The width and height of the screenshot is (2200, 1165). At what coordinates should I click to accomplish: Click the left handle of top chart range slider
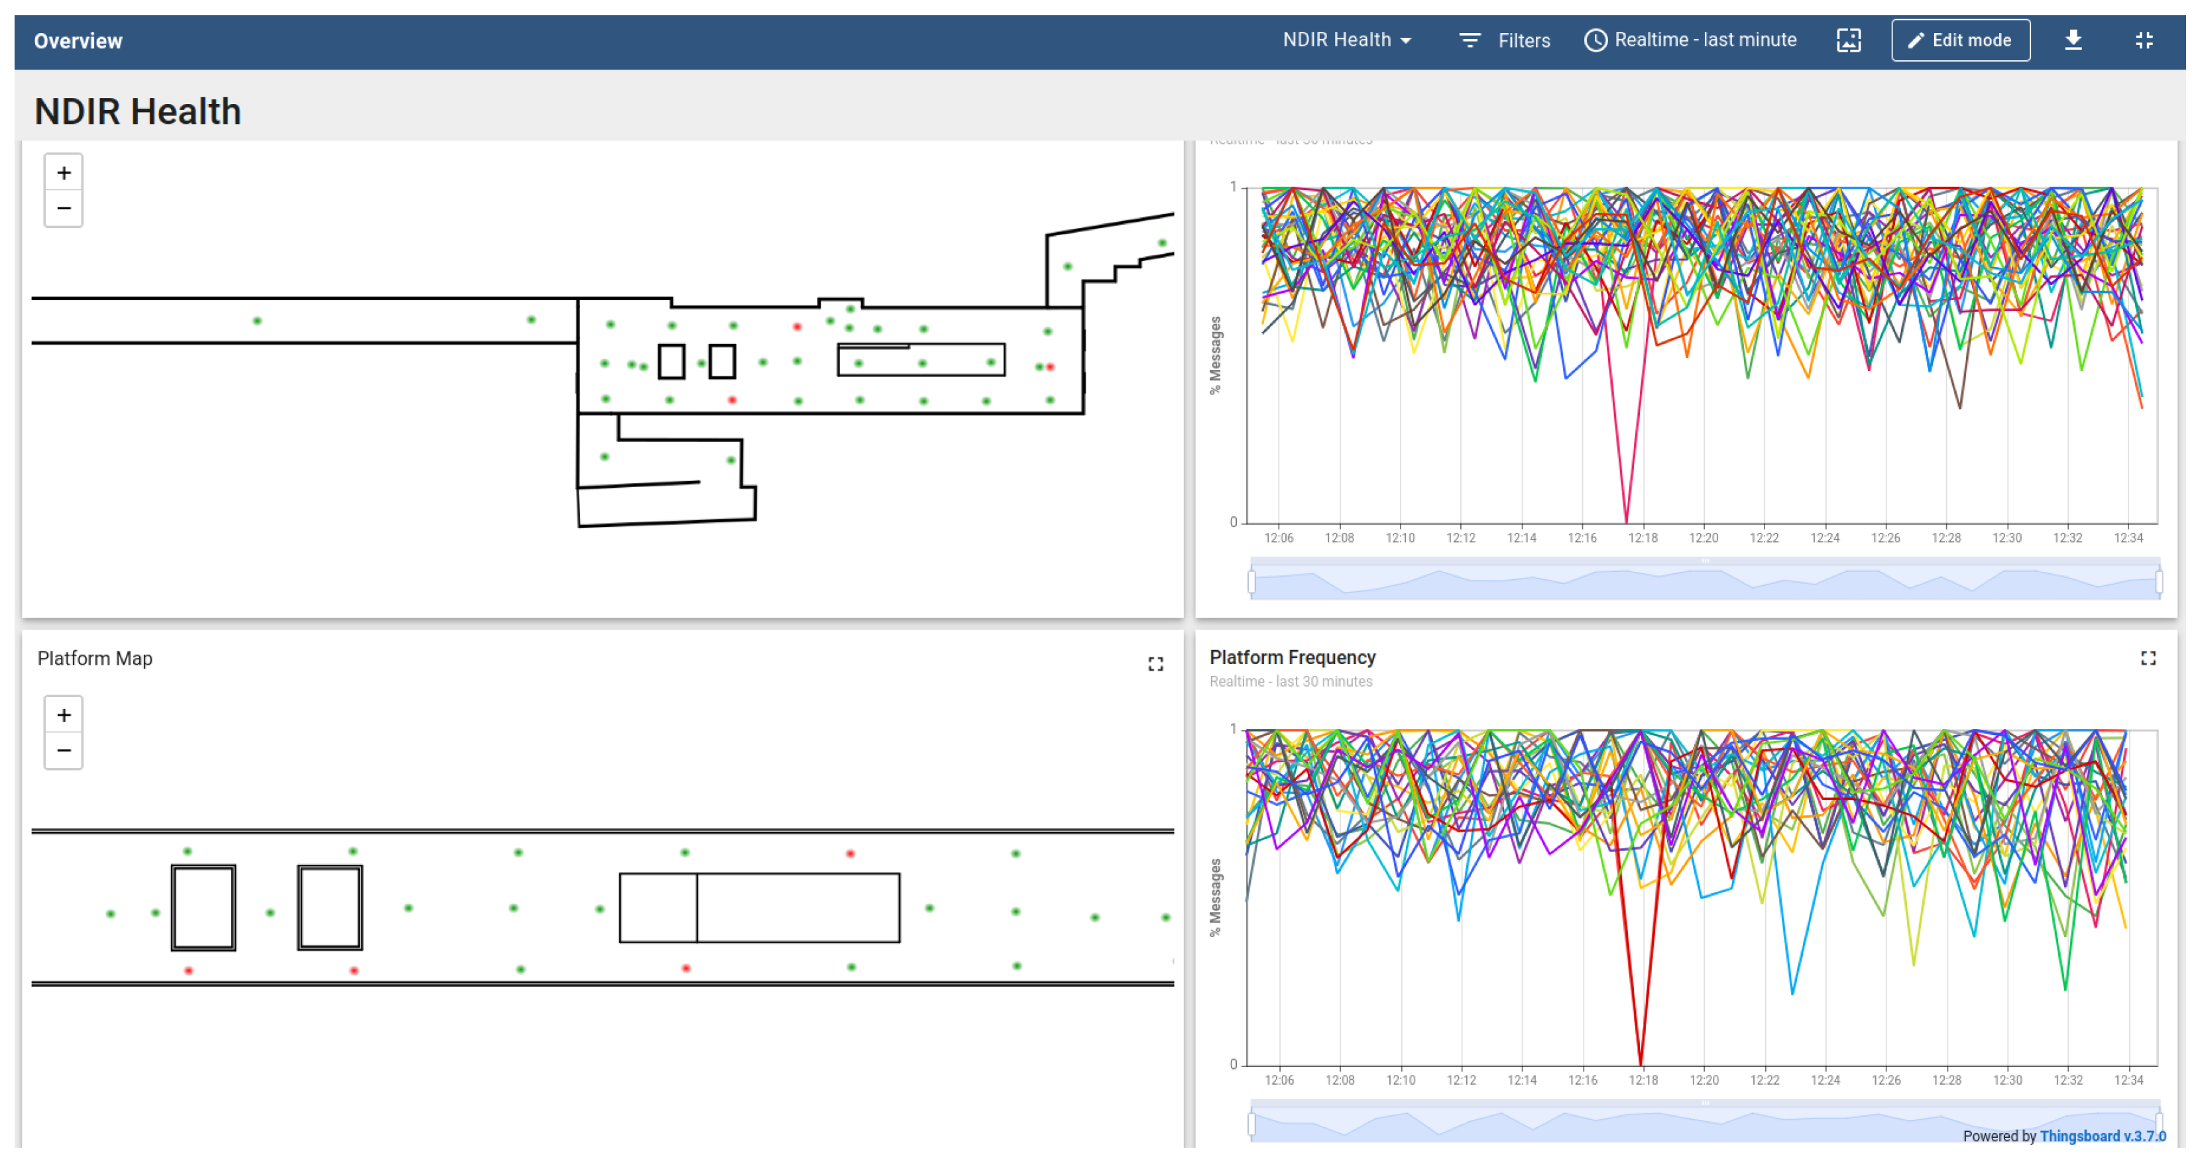[1251, 582]
